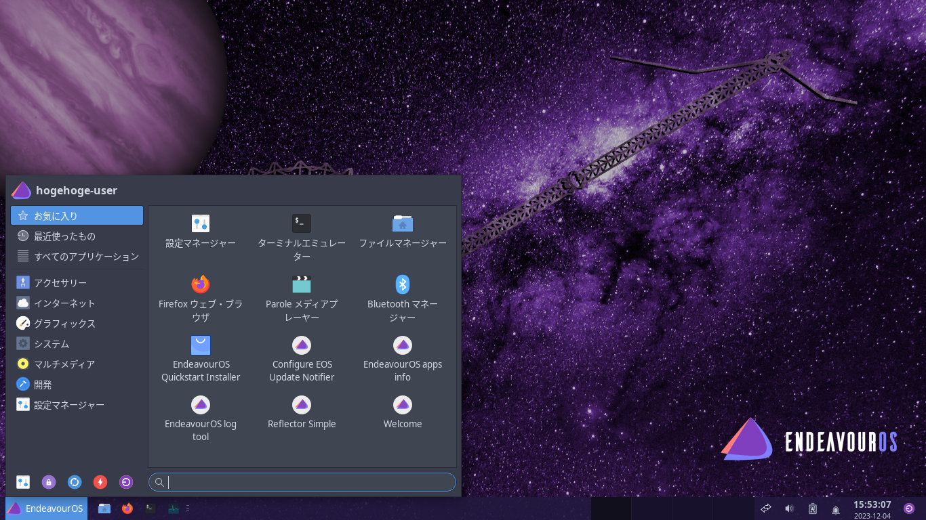Click the EndeavourOS menu button on taskbar
This screenshot has height=520, width=926.
tap(46, 508)
